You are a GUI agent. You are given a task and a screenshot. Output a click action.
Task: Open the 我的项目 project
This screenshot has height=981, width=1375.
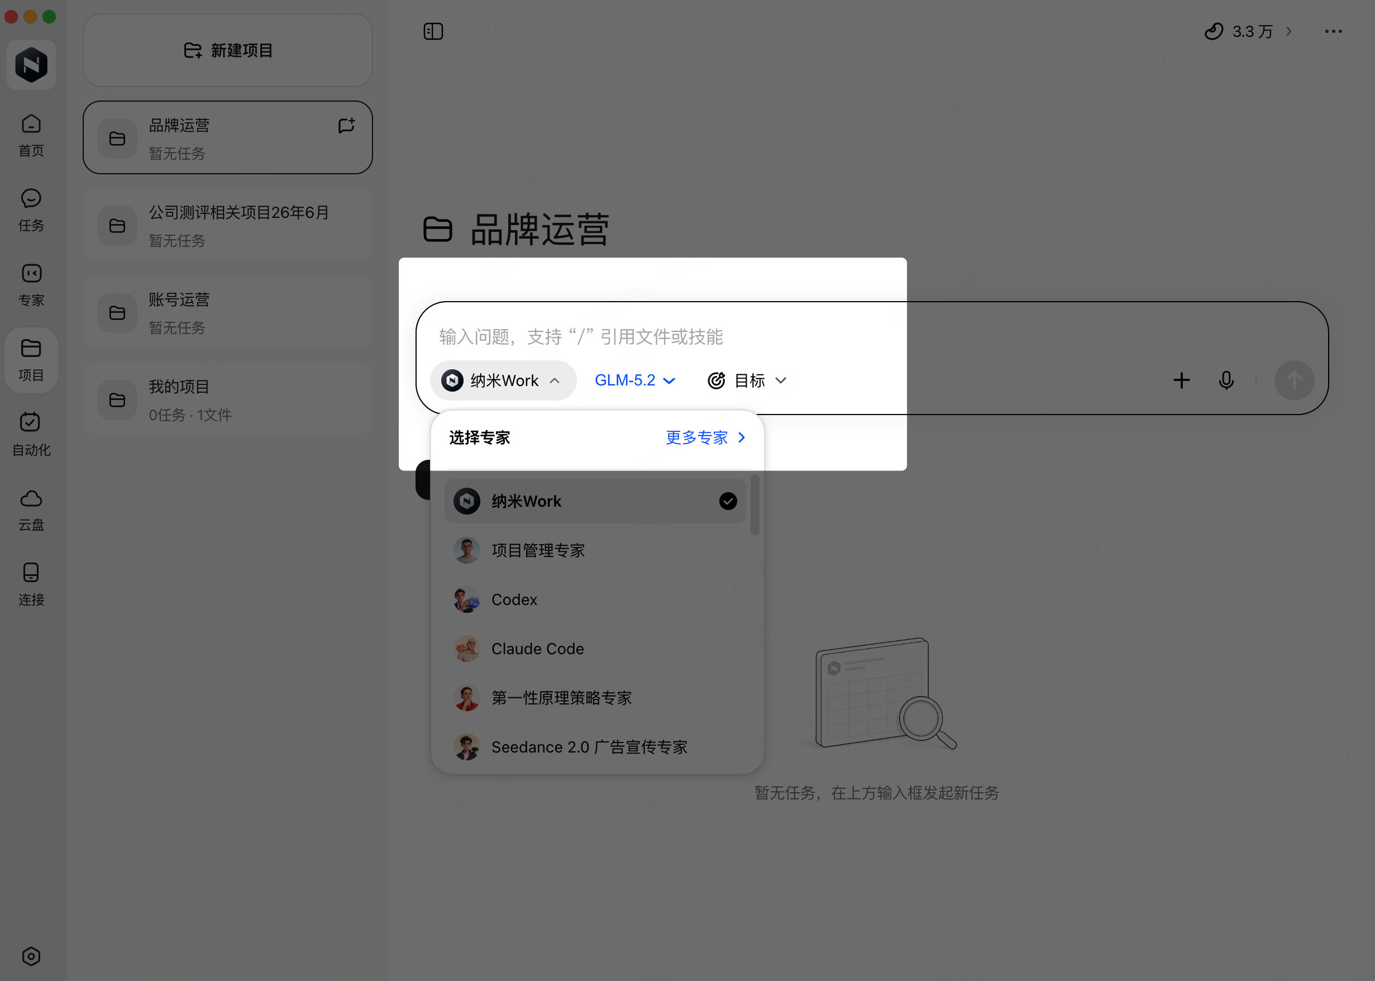click(x=228, y=399)
